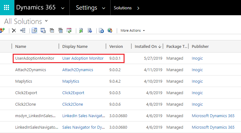Click the Apply Solution Upgrade refresh icon
Viewport: 241px width, 133px height.
(x=69, y=30)
